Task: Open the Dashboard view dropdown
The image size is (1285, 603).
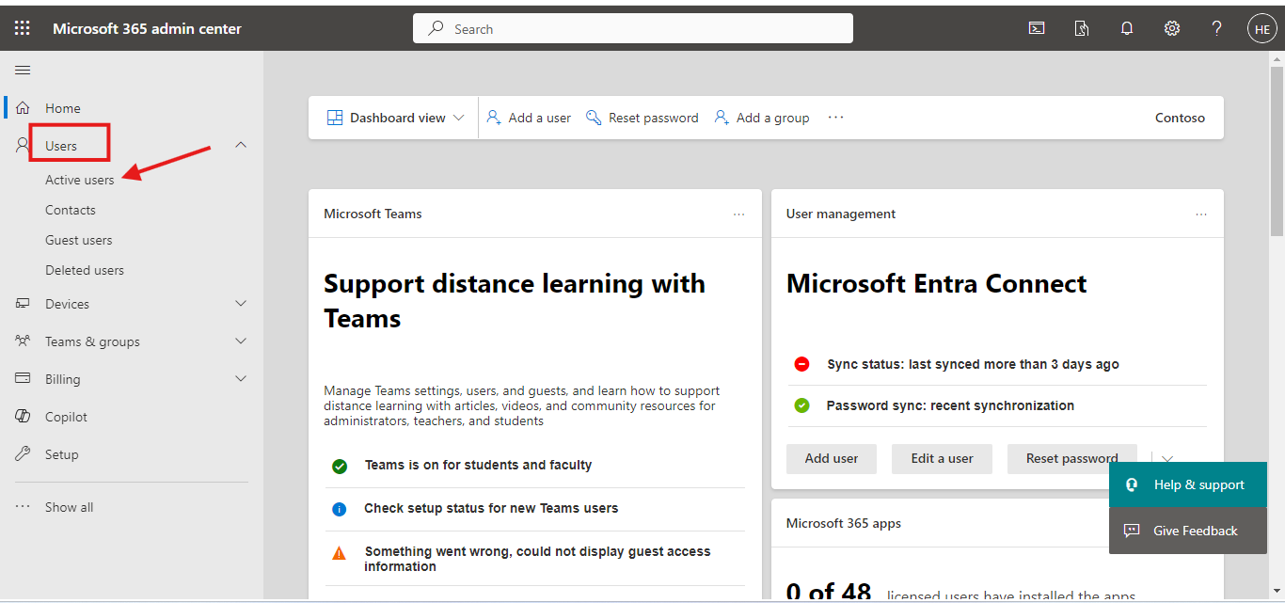Action: tap(396, 118)
